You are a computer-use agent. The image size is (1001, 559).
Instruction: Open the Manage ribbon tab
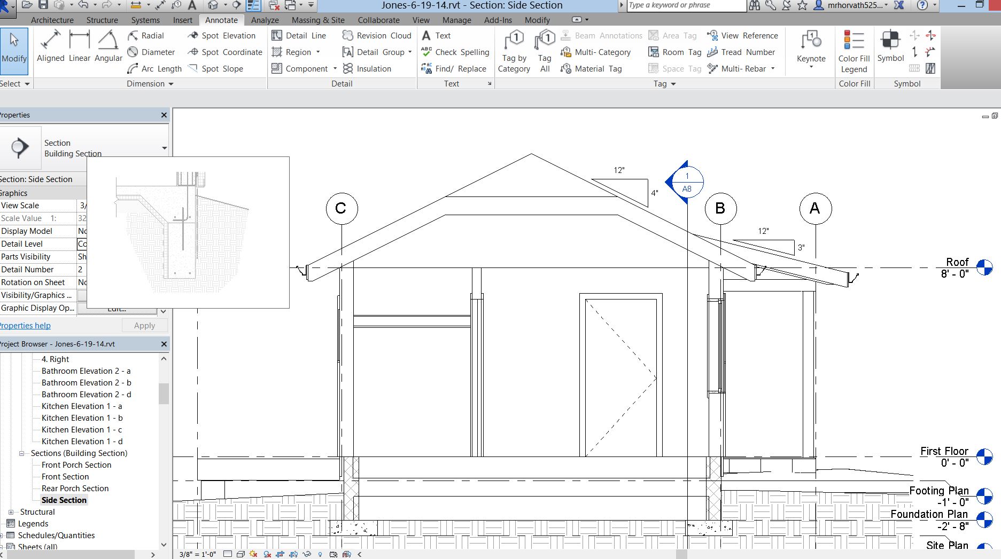(x=456, y=20)
